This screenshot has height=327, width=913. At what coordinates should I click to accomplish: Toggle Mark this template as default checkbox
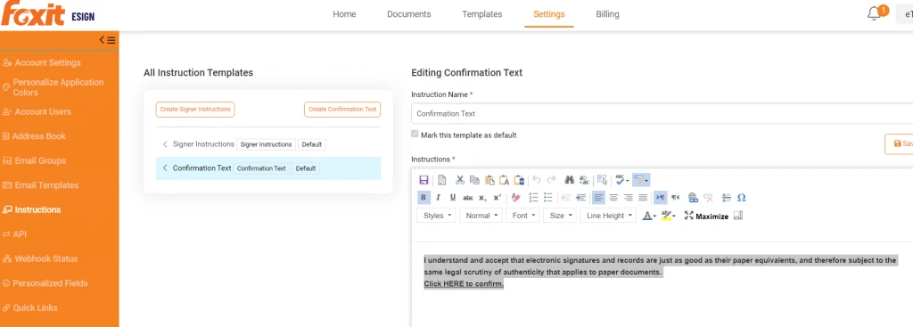pyautogui.click(x=415, y=135)
